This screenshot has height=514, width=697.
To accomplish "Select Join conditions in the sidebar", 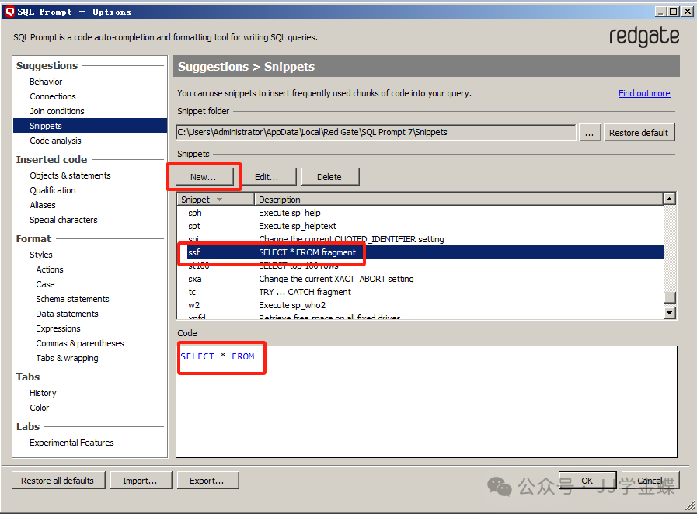I will coord(57,111).
